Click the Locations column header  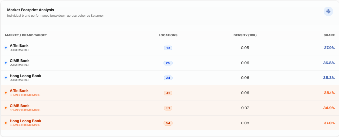(168, 35)
